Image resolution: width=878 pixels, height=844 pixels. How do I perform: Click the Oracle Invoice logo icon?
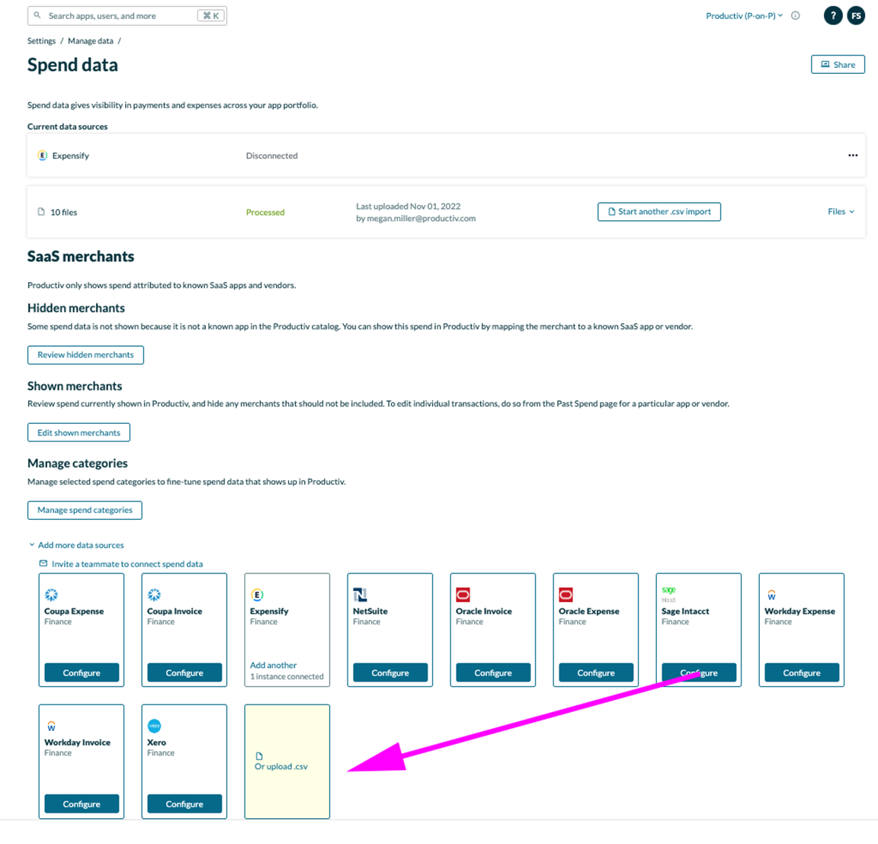coord(463,595)
